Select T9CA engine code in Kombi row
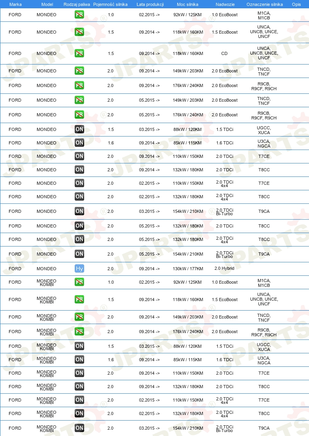Screen dimensions: 309x436 coord(264,428)
